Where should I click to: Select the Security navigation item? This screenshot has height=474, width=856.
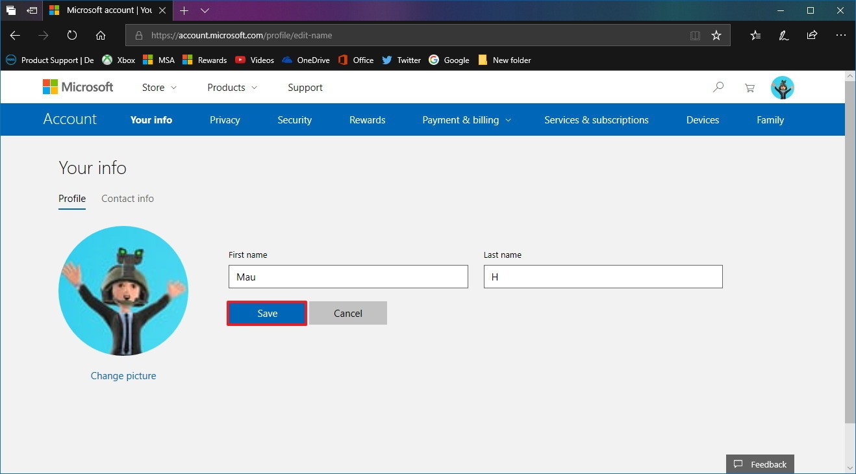point(294,119)
